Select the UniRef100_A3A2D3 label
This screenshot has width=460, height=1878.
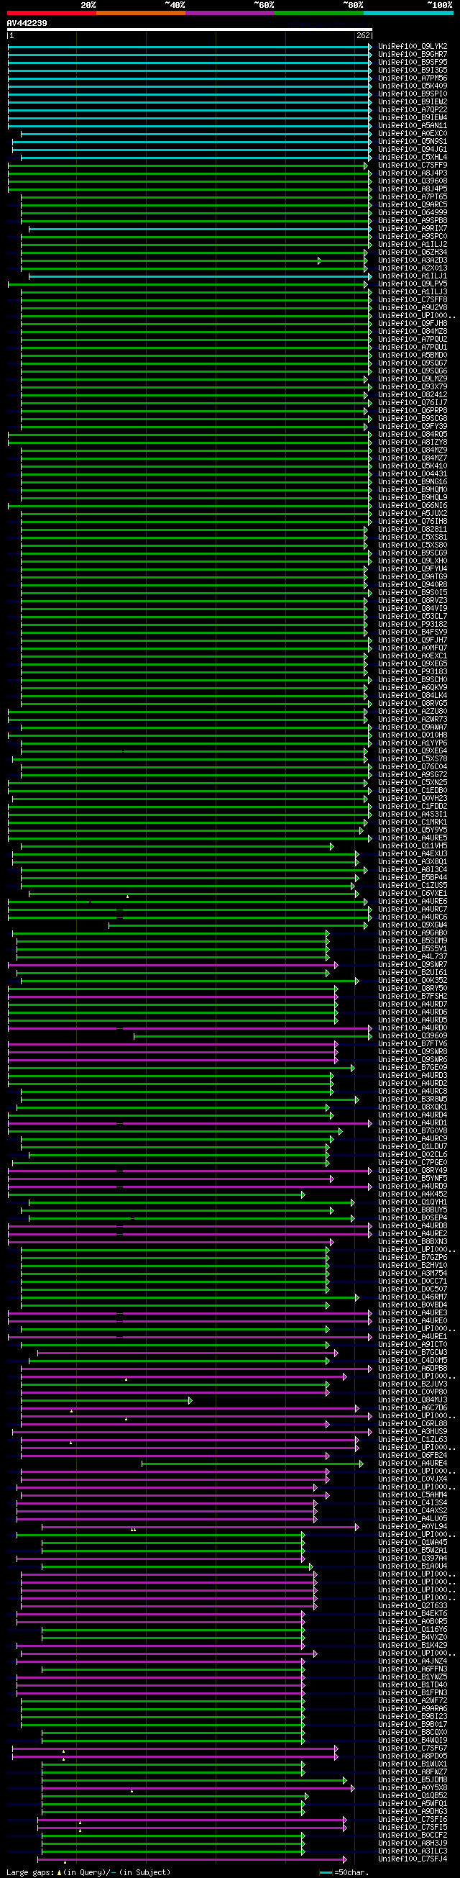[x=413, y=260]
